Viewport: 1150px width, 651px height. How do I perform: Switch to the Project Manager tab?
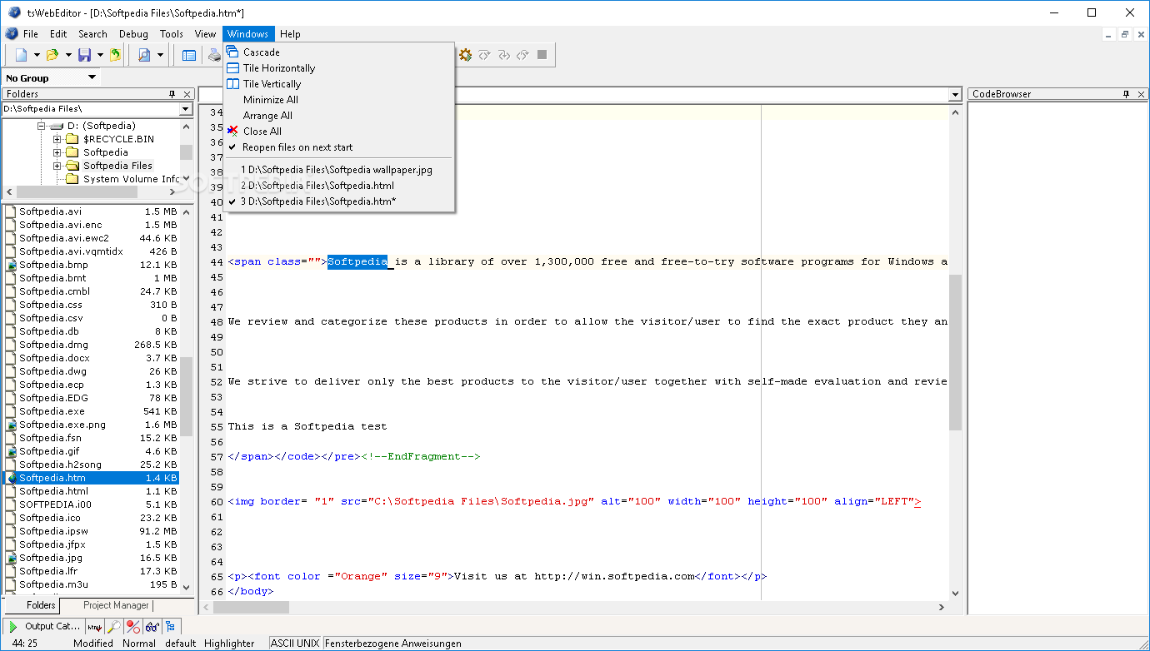click(116, 605)
